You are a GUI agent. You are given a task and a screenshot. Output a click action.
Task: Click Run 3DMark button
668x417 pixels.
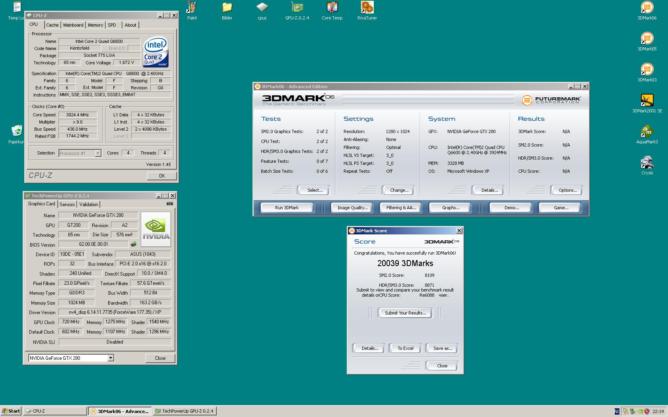(287, 207)
